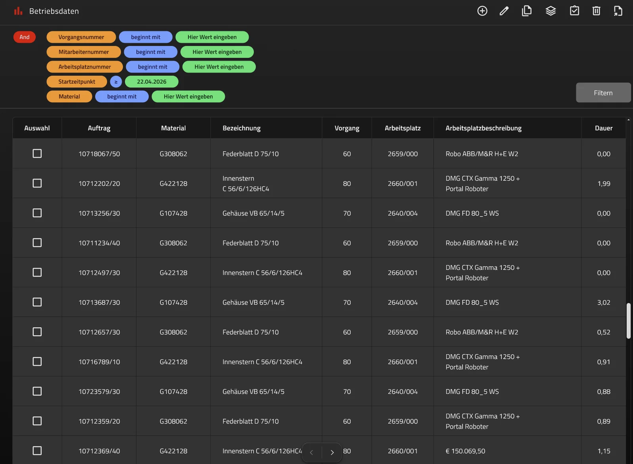Mark checkbox for order 10723579/30

click(37, 391)
